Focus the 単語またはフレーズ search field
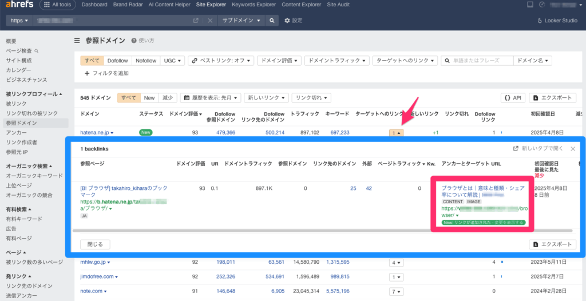 (x=477, y=61)
